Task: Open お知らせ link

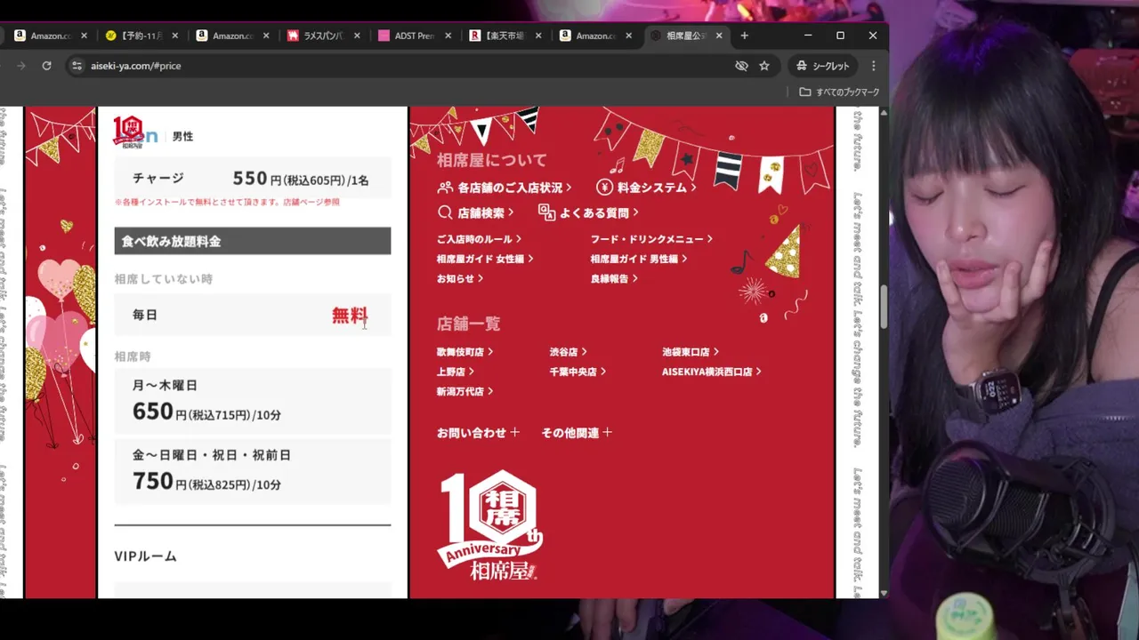Action: 460,278
